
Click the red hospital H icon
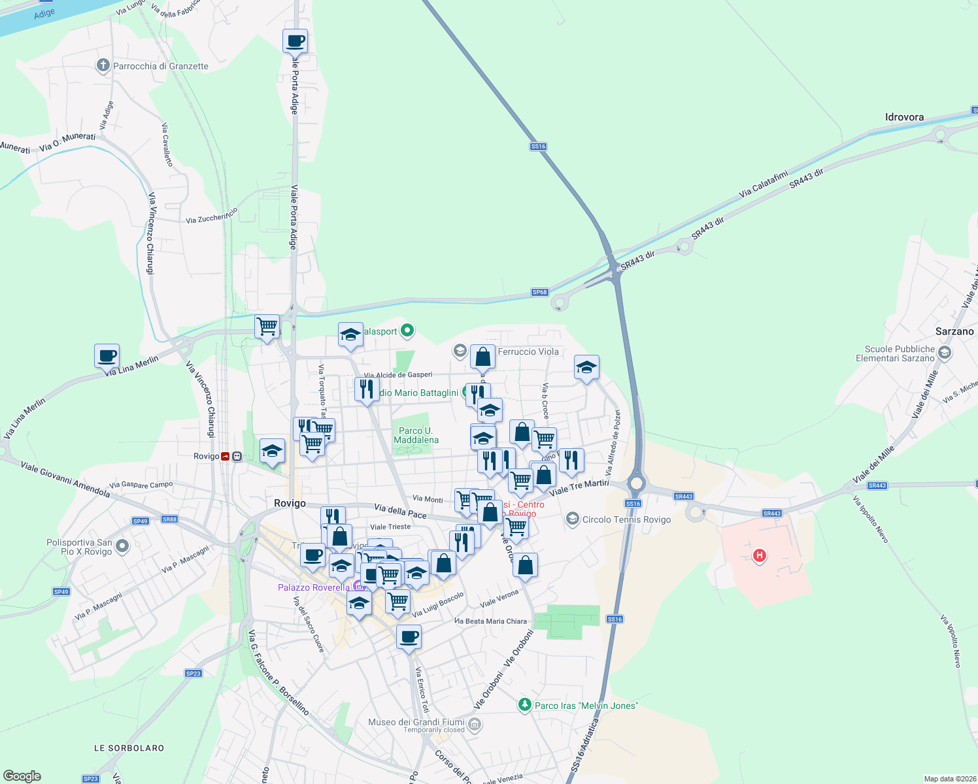(759, 555)
